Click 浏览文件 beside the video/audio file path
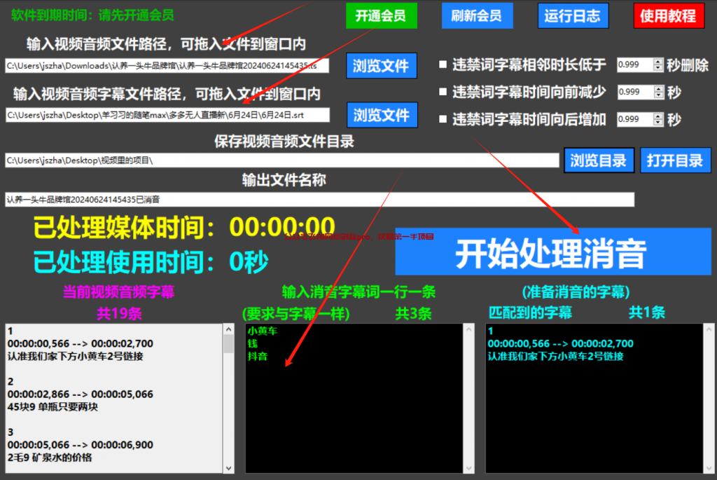Image resolution: width=717 pixels, height=480 pixels. 382,66
